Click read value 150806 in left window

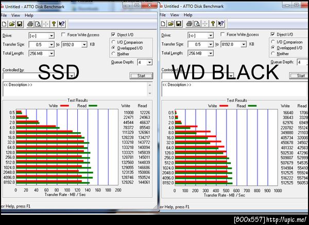point(144,172)
